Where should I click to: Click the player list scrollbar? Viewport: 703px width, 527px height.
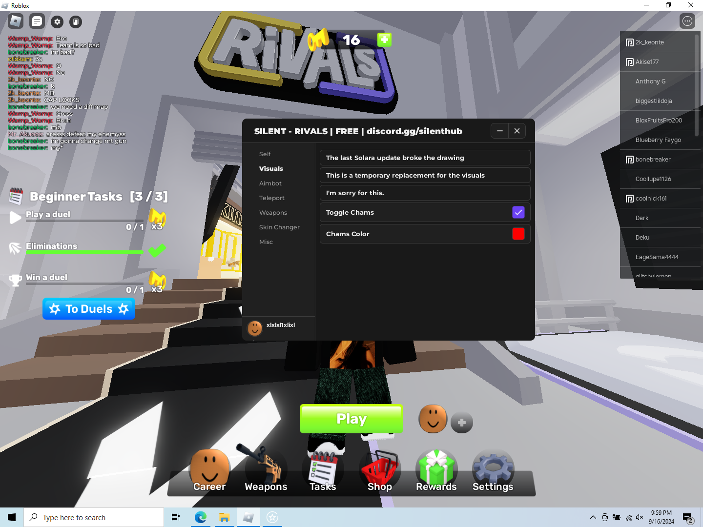[x=697, y=85]
